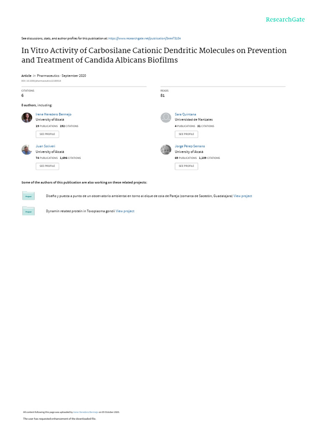The width and height of the screenshot is (321, 428).
Task: Open Irene Heredero Bermejo author name link
Action: [53, 114]
